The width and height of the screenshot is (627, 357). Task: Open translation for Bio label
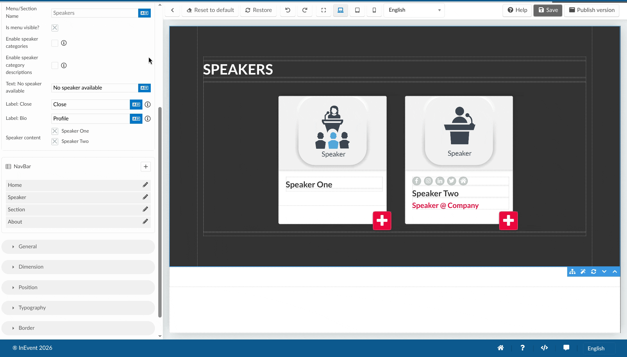tap(136, 119)
